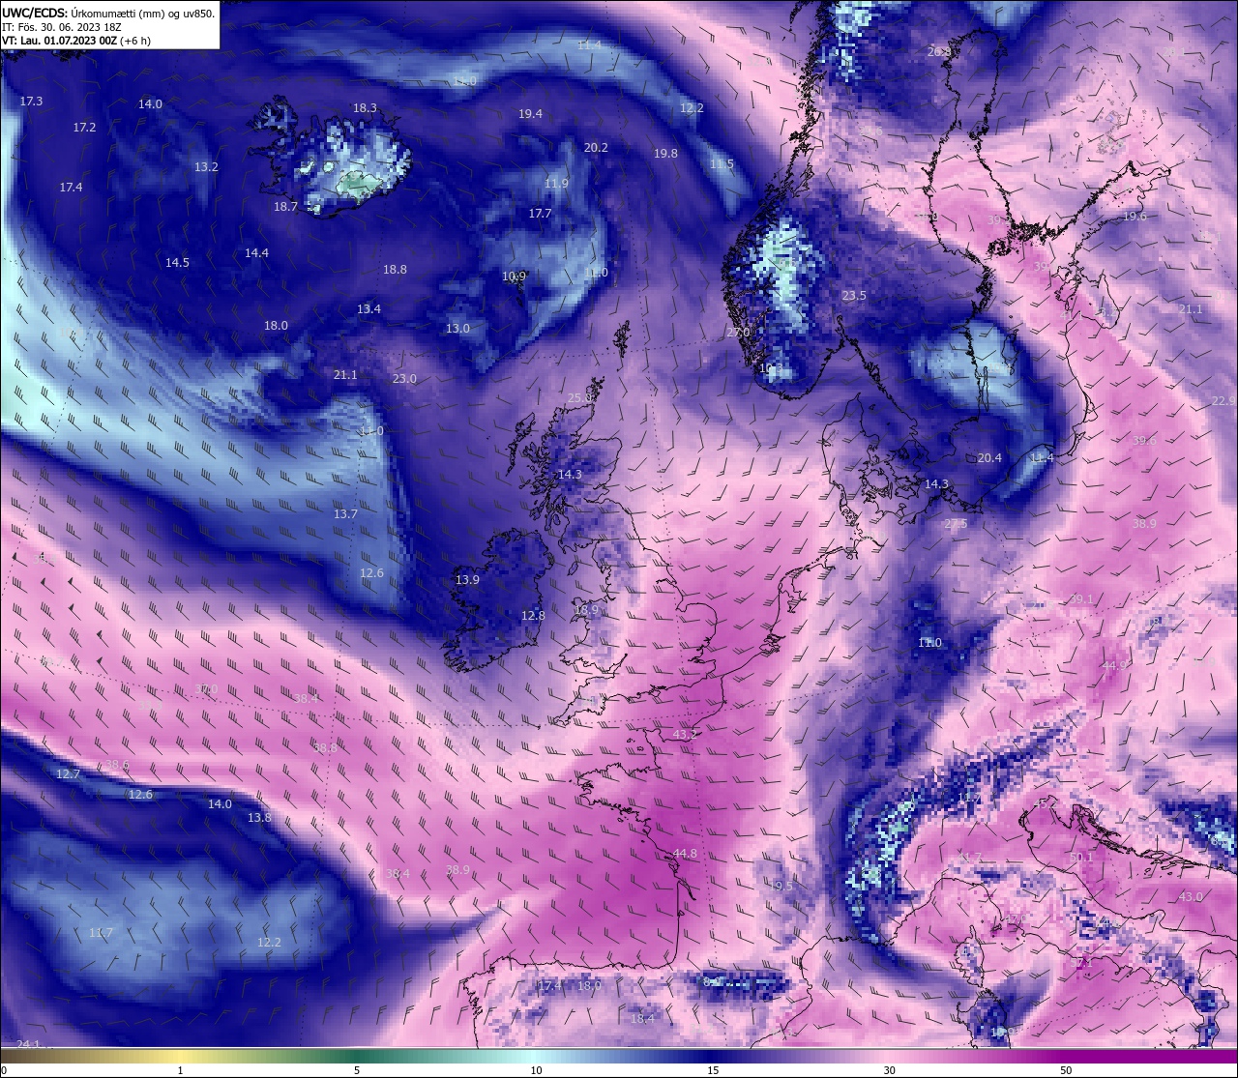
Task: Click the color scale tick label 5
Action: click(357, 1070)
